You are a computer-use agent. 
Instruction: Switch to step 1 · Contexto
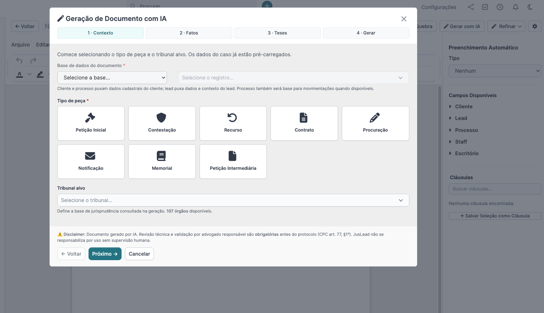point(101,33)
